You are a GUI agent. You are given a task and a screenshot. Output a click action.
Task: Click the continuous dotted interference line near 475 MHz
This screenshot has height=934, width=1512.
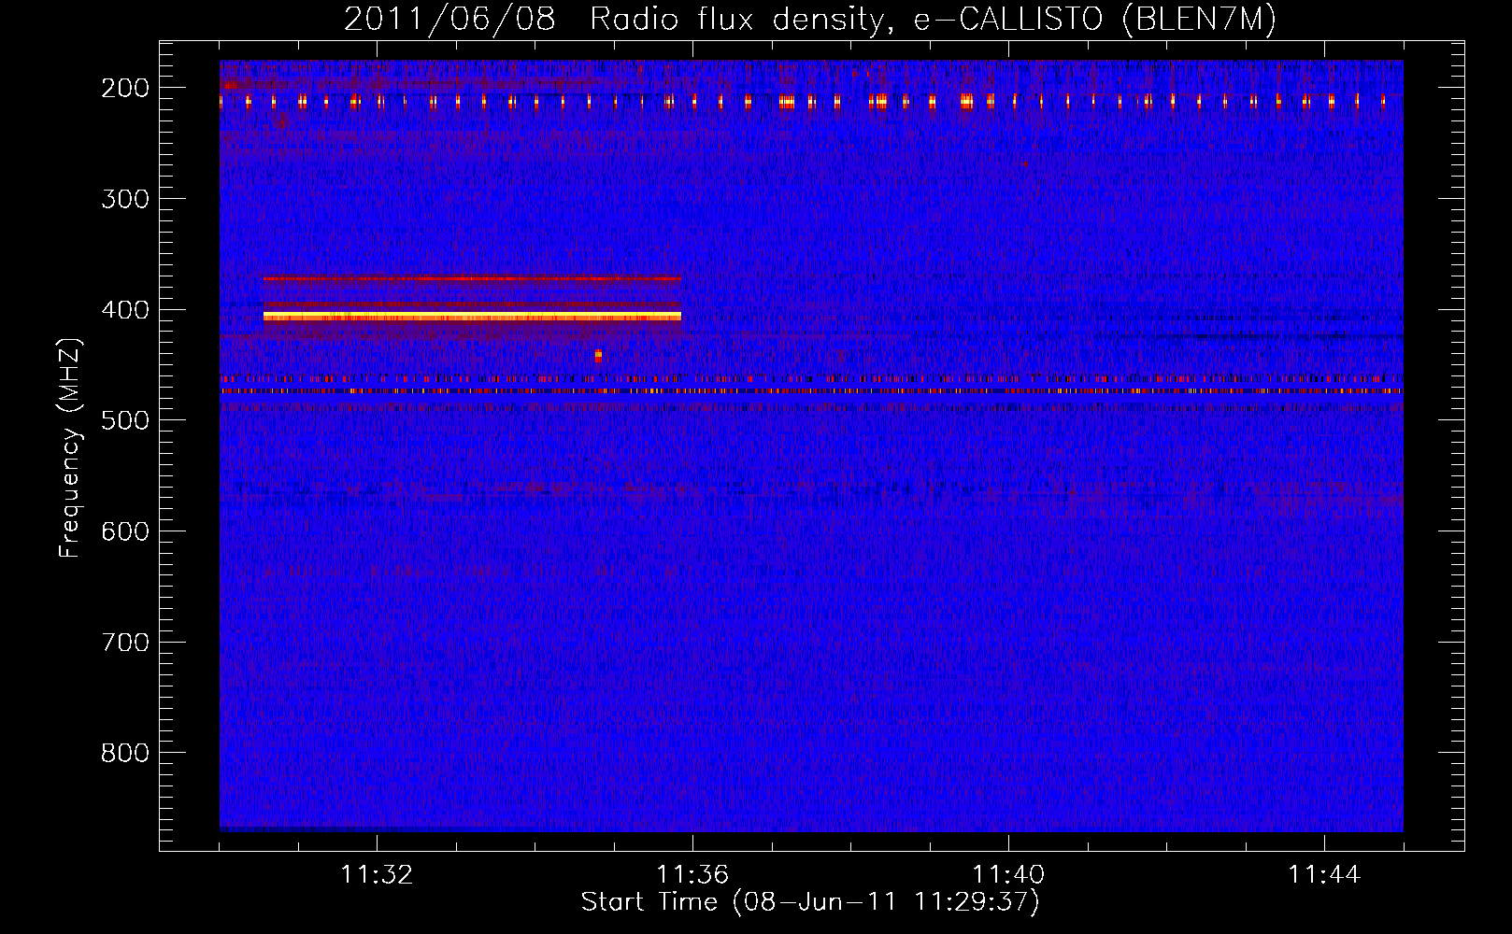click(x=811, y=391)
